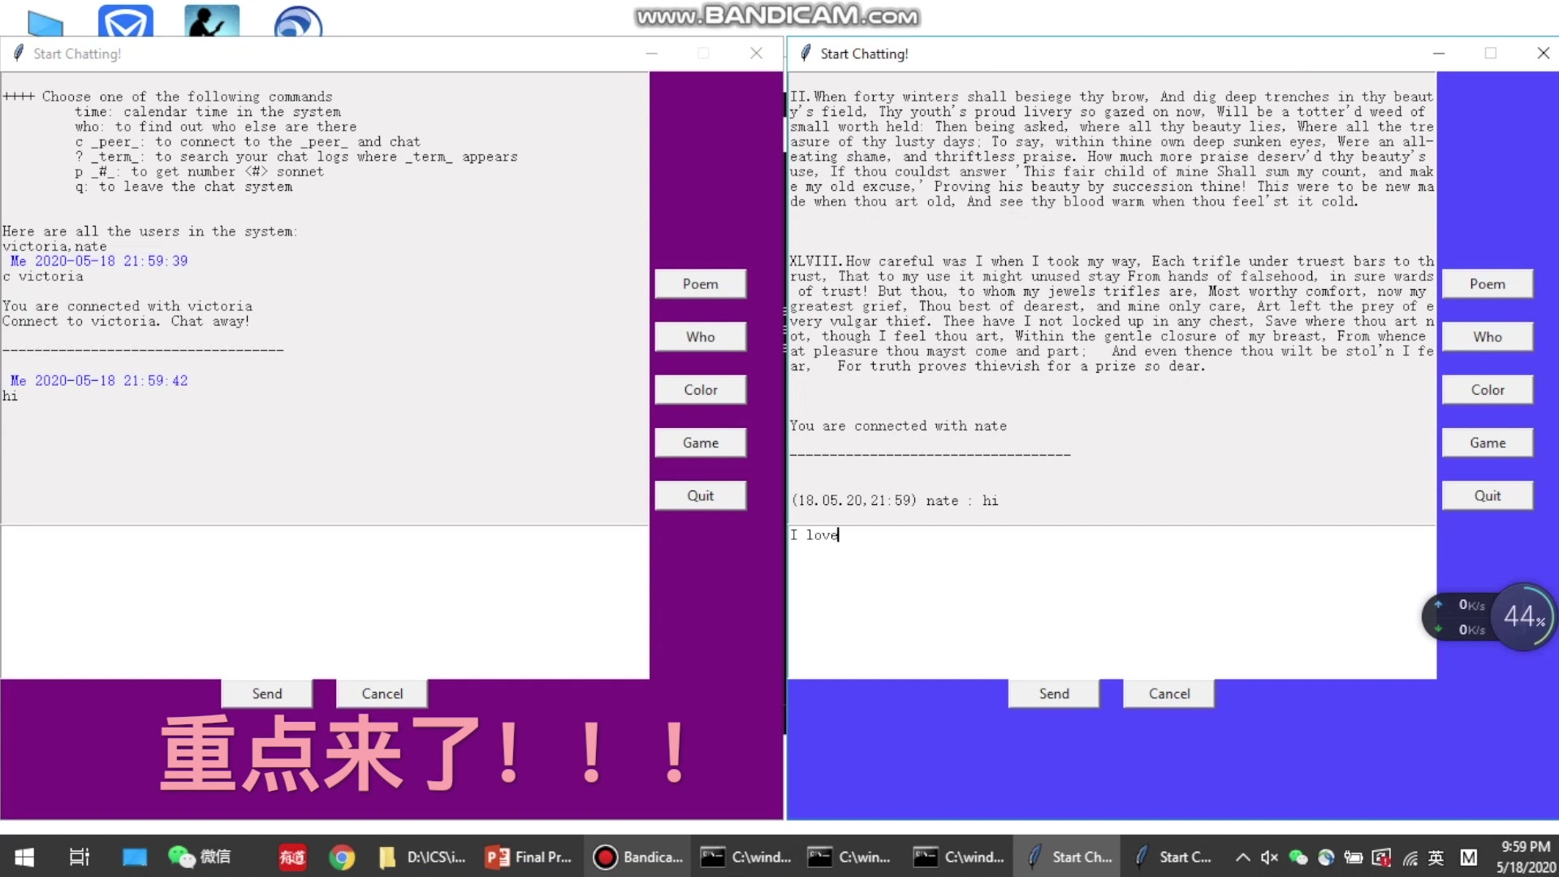Click 44% memory usage floating widget

[1523, 617]
